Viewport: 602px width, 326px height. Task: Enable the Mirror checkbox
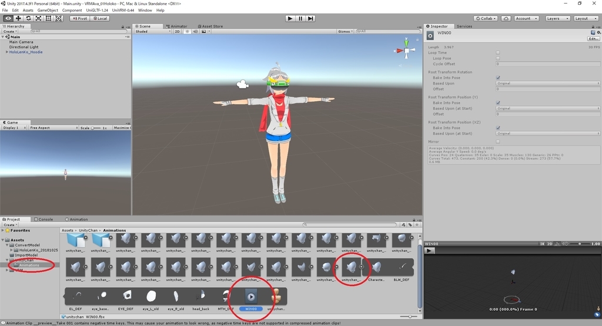498,142
